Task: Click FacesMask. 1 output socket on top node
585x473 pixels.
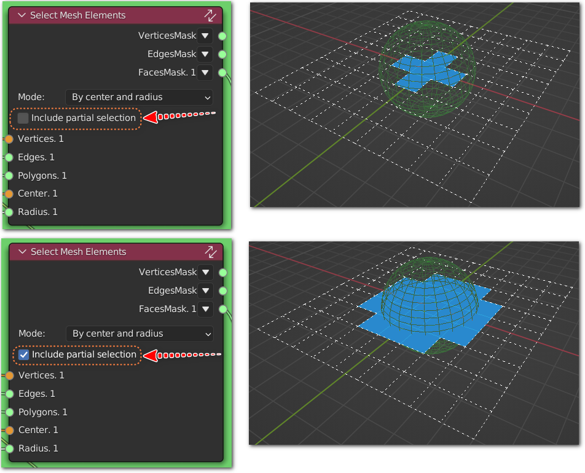Action: coord(222,72)
